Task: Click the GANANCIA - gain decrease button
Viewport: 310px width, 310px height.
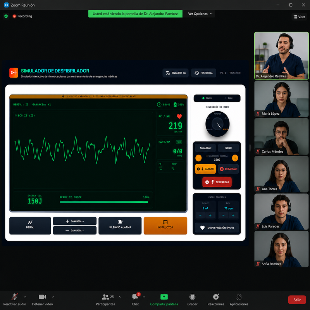Action: [x=75, y=230]
